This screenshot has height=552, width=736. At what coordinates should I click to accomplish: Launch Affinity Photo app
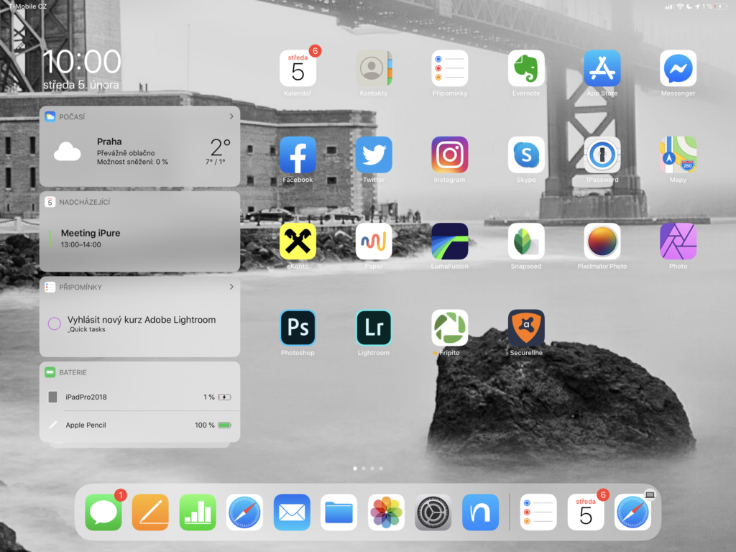(678, 241)
